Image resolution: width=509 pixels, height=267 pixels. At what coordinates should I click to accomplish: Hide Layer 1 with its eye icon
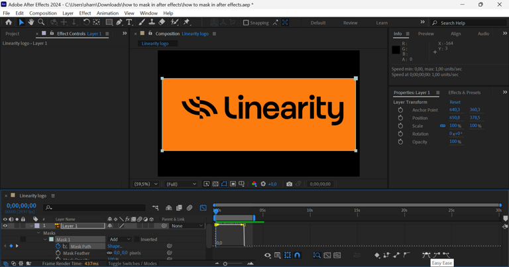(x=5, y=226)
